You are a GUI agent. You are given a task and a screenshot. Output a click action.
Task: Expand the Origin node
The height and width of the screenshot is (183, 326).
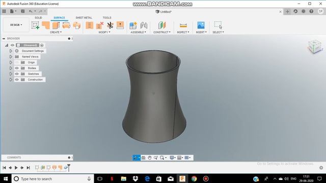[11, 62]
